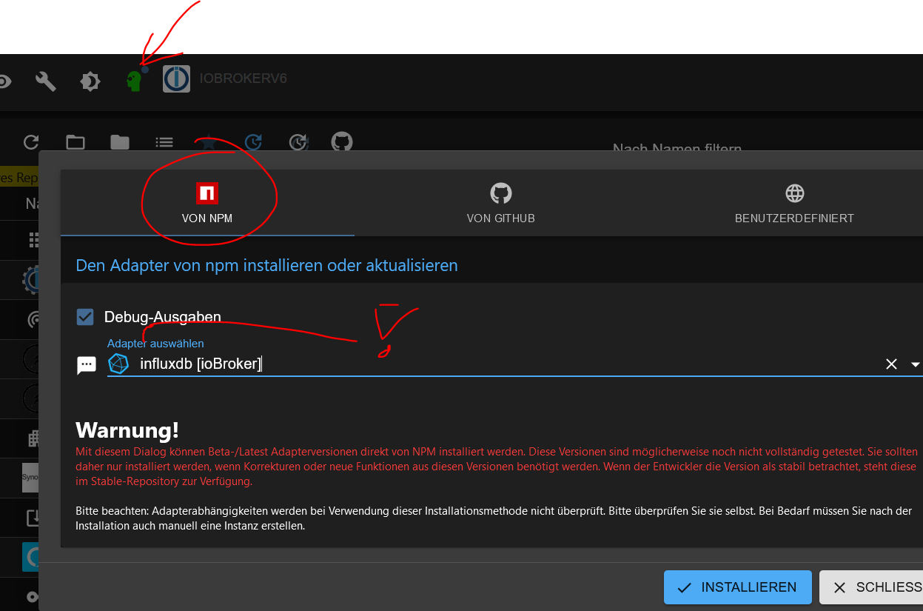The image size is (923, 611).
Task: Click the outlined folder icon in toolbar
Action: point(75,142)
